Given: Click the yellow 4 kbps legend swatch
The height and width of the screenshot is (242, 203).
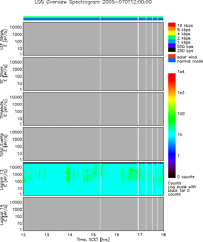Looking at the screenshot, I should (172, 33).
